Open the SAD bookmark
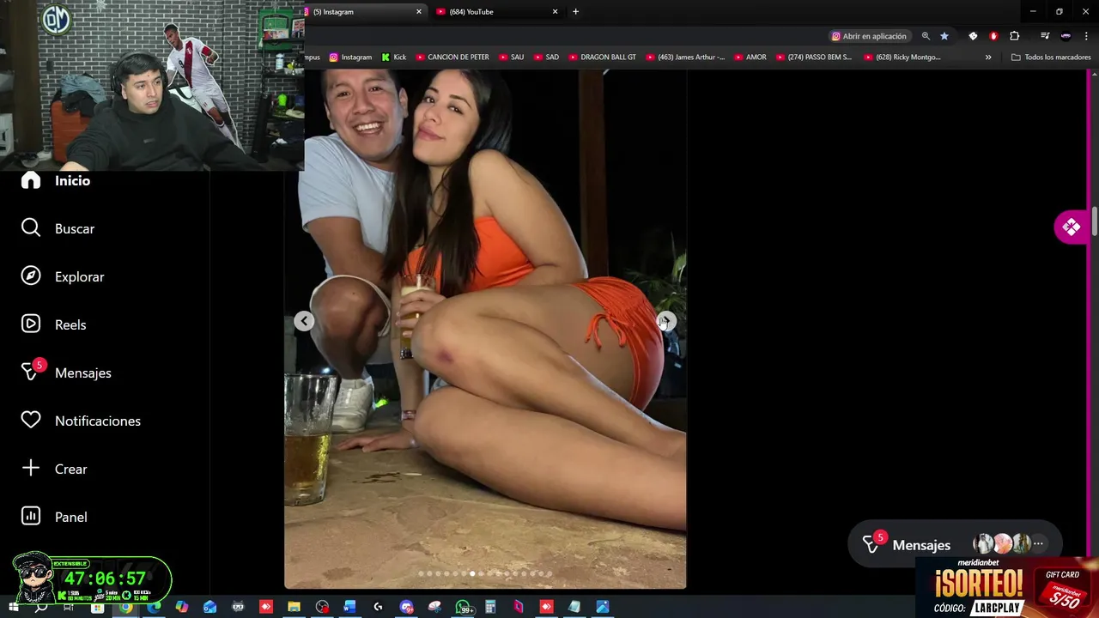 pos(546,58)
